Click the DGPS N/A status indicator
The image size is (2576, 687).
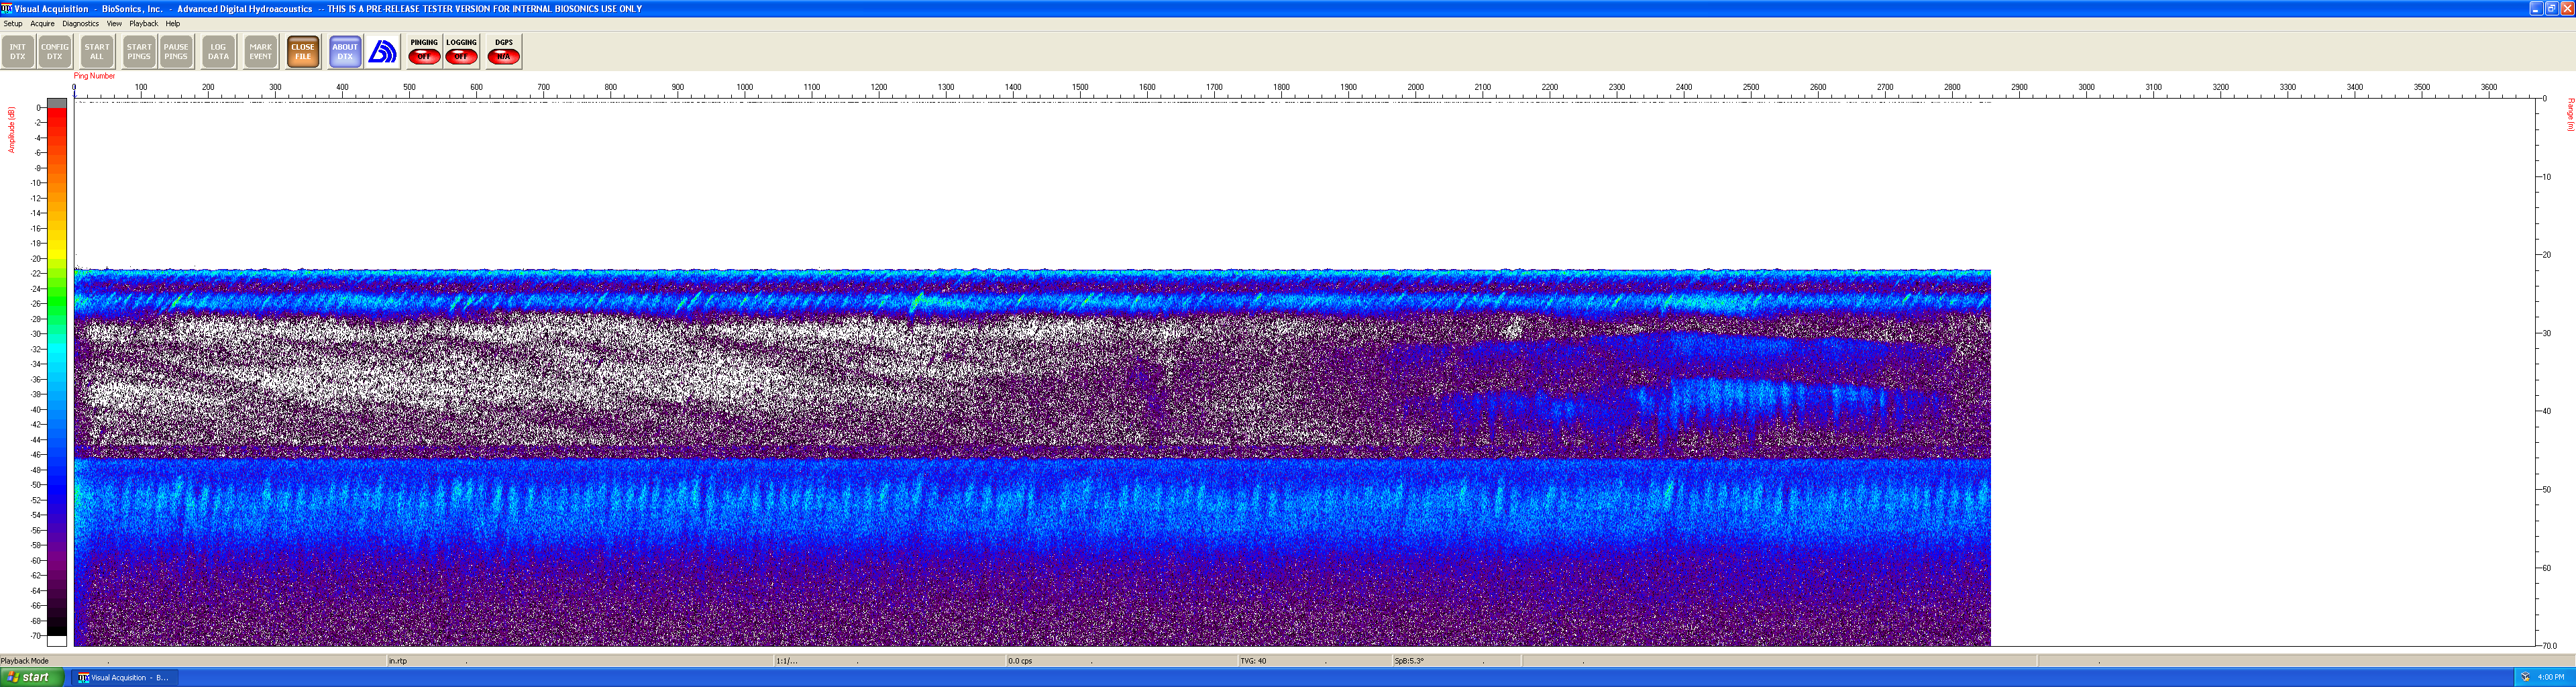[504, 51]
